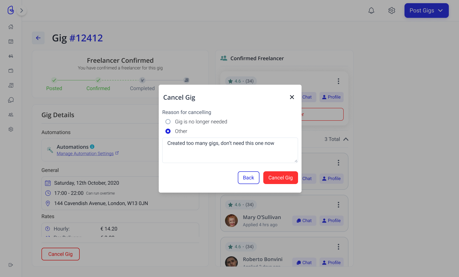Click the Confirmed step checkmark
The height and width of the screenshot is (277, 459).
pos(98,80)
